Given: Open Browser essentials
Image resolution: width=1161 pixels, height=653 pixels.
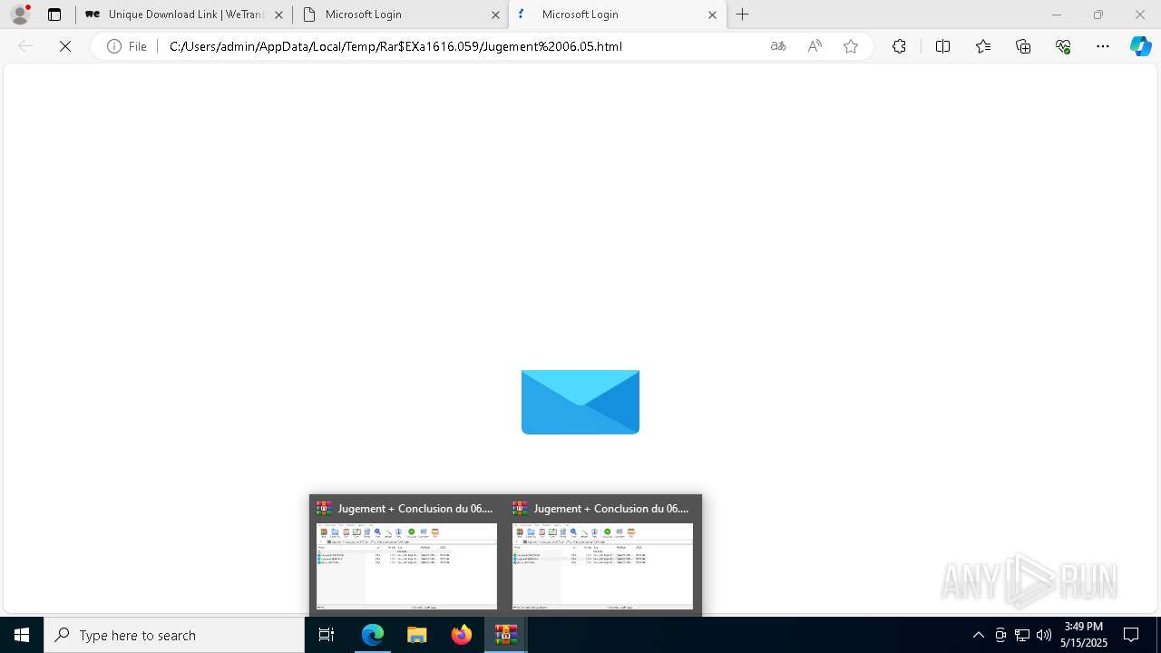Looking at the screenshot, I should click(x=1063, y=46).
